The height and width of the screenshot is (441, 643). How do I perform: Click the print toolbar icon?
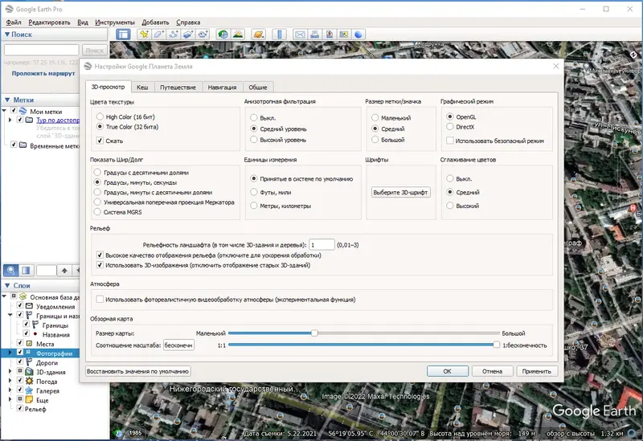[x=314, y=35]
